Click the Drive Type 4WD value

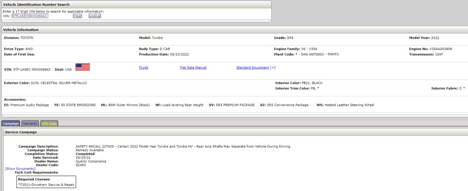coord(29,49)
